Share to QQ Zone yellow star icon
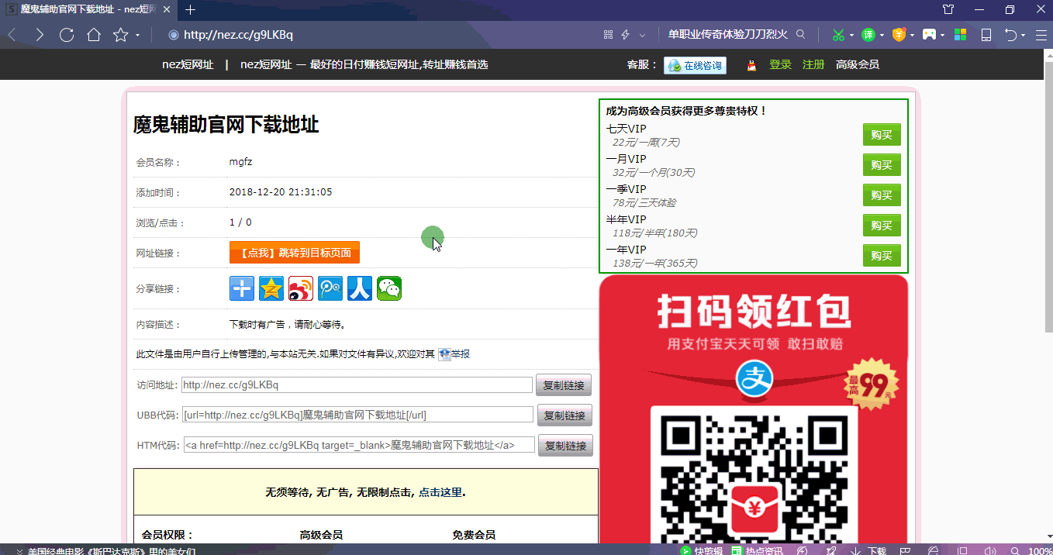Image resolution: width=1053 pixels, height=555 pixels. (x=271, y=288)
